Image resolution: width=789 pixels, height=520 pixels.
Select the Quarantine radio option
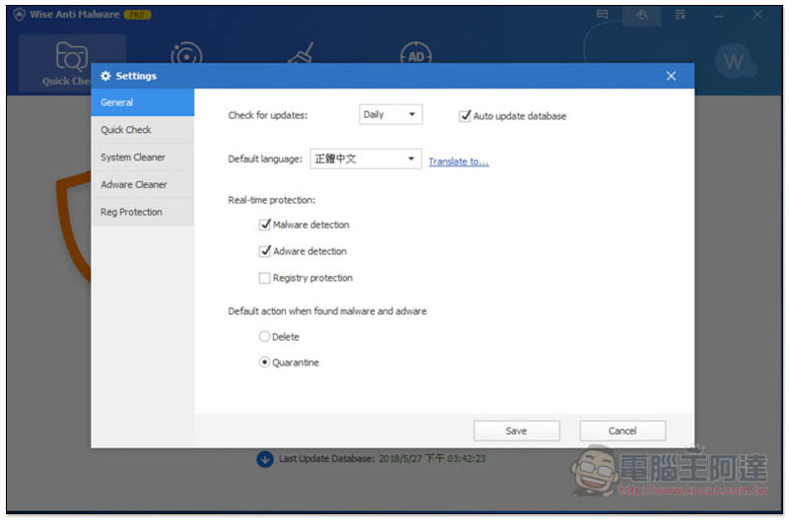click(x=264, y=362)
